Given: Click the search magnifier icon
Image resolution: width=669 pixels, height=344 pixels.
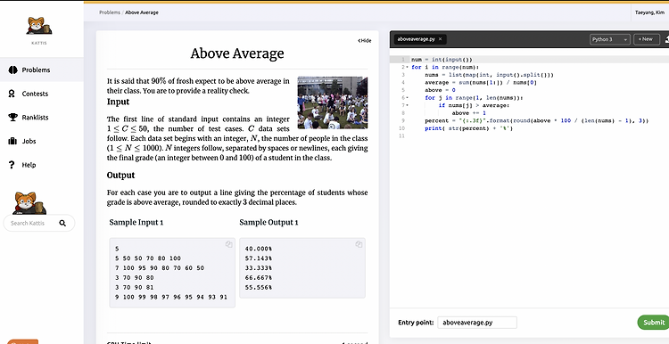Looking at the screenshot, I should pyautogui.click(x=62, y=223).
